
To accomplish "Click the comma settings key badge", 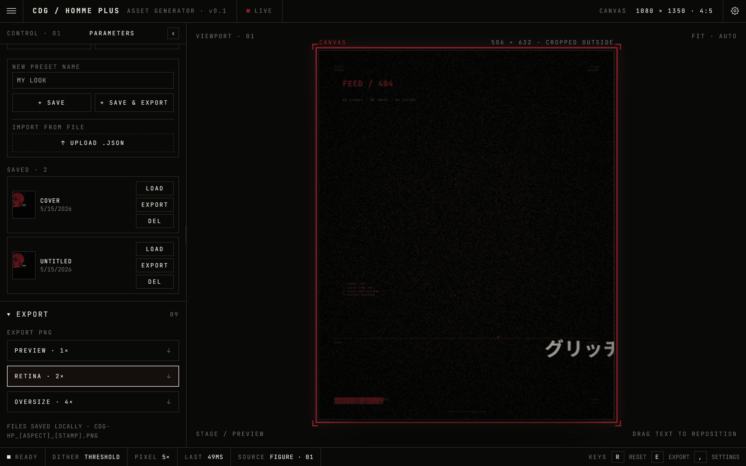I will [x=700, y=457].
